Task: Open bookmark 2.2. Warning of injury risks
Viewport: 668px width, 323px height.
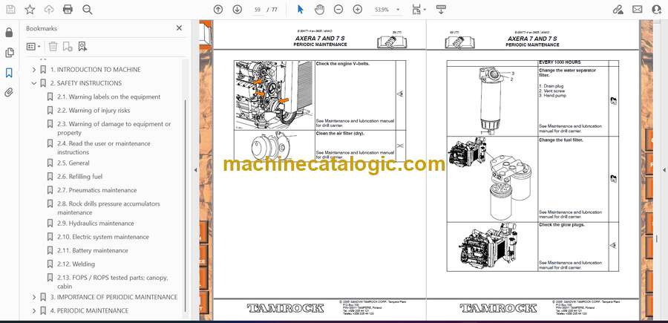Action: 94,111
